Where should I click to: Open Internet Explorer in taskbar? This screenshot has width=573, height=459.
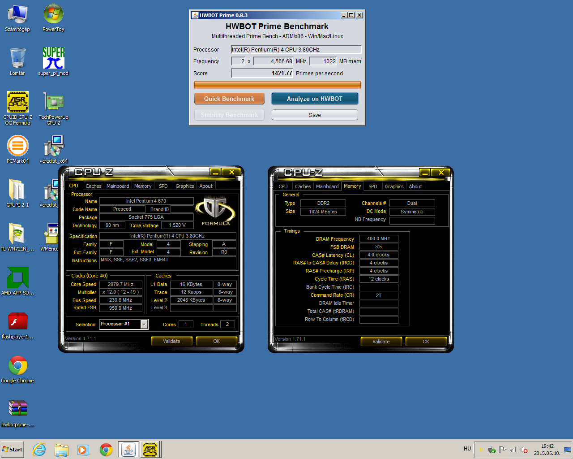tap(39, 450)
